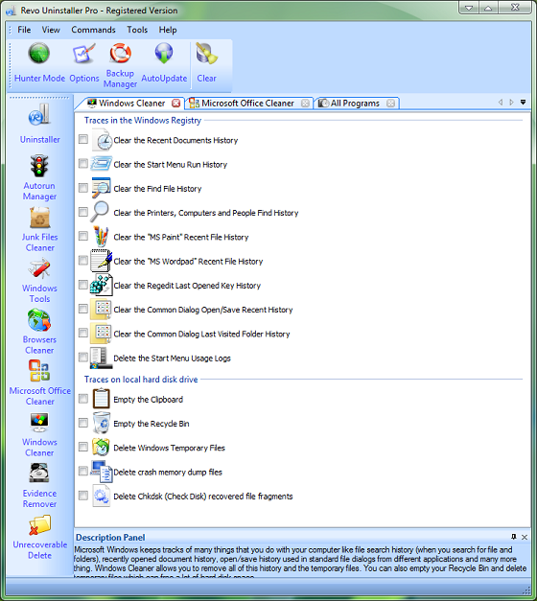Activate Hunter Mode from the toolbar
This screenshot has width=537, height=601.
coord(39,63)
